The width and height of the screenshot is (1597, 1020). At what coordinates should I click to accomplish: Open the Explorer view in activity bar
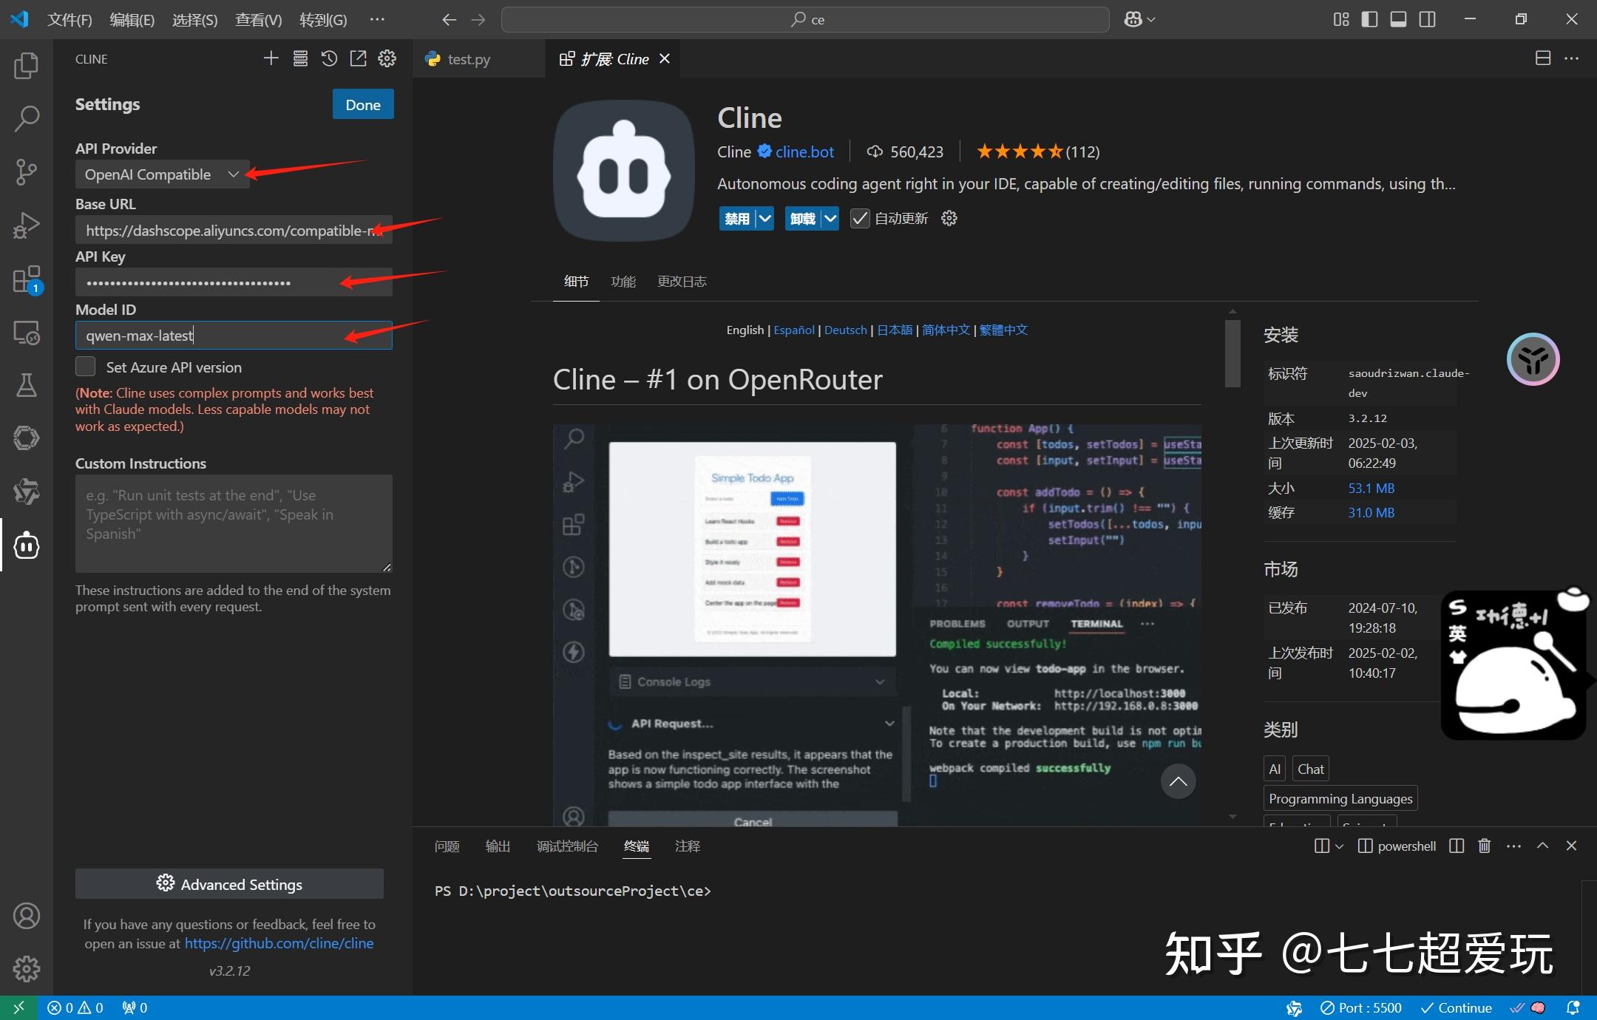[26, 66]
